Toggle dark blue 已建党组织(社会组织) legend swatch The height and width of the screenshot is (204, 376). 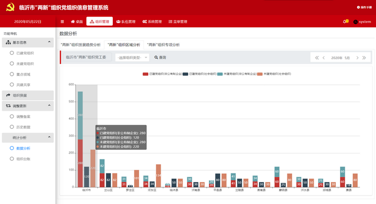click(x=185, y=74)
